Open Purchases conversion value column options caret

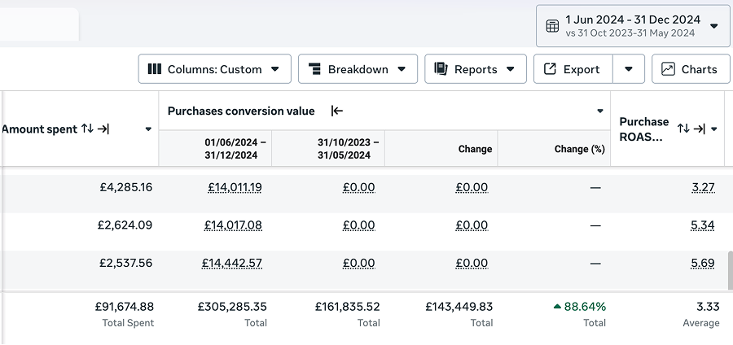coord(600,111)
